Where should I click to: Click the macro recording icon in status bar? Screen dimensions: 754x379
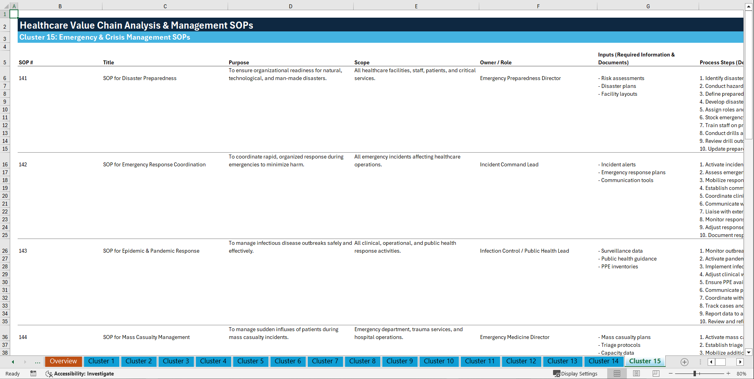tap(33, 374)
